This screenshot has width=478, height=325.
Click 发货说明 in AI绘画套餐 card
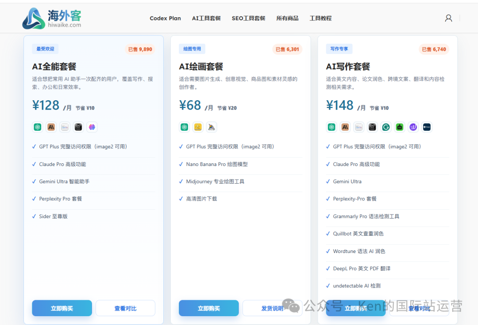point(272,308)
